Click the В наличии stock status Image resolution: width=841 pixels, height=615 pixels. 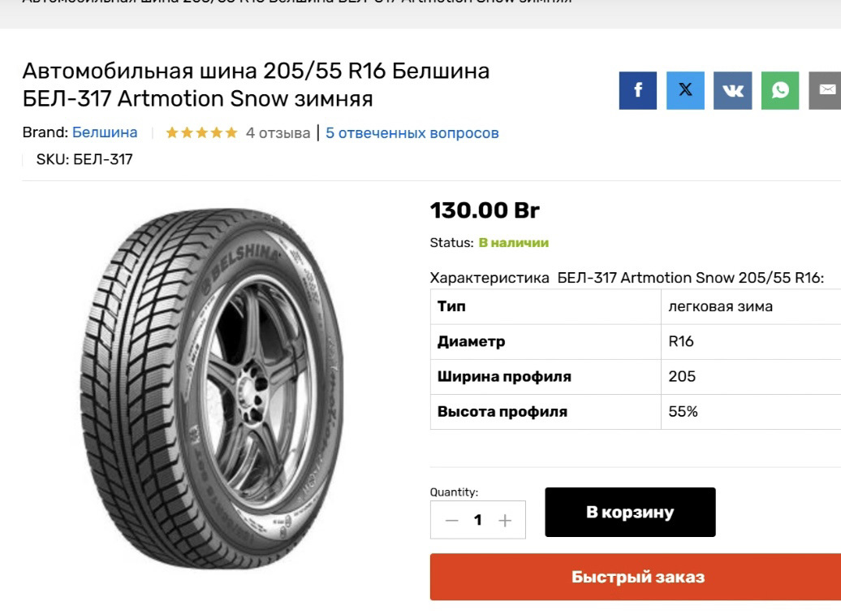pos(513,242)
